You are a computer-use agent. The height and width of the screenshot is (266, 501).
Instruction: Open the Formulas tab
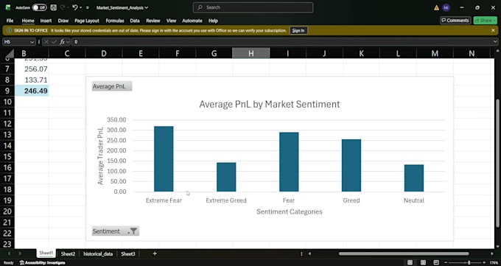pos(115,21)
